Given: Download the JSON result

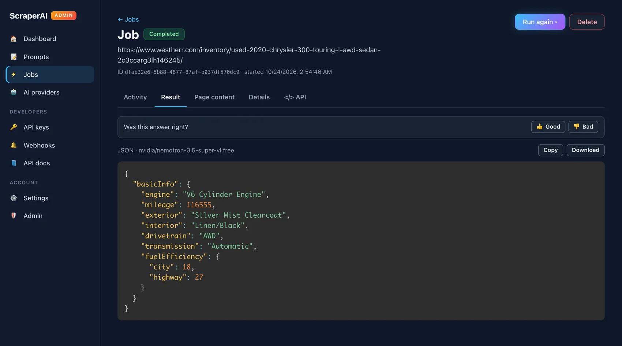Looking at the screenshot, I should [x=585, y=150].
